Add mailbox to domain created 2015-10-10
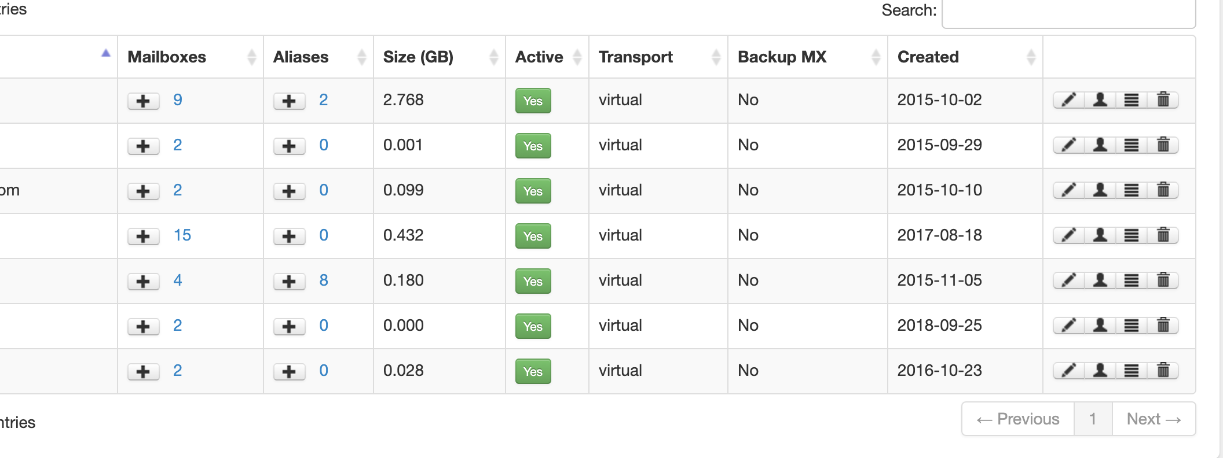The width and height of the screenshot is (1223, 458). (x=144, y=191)
